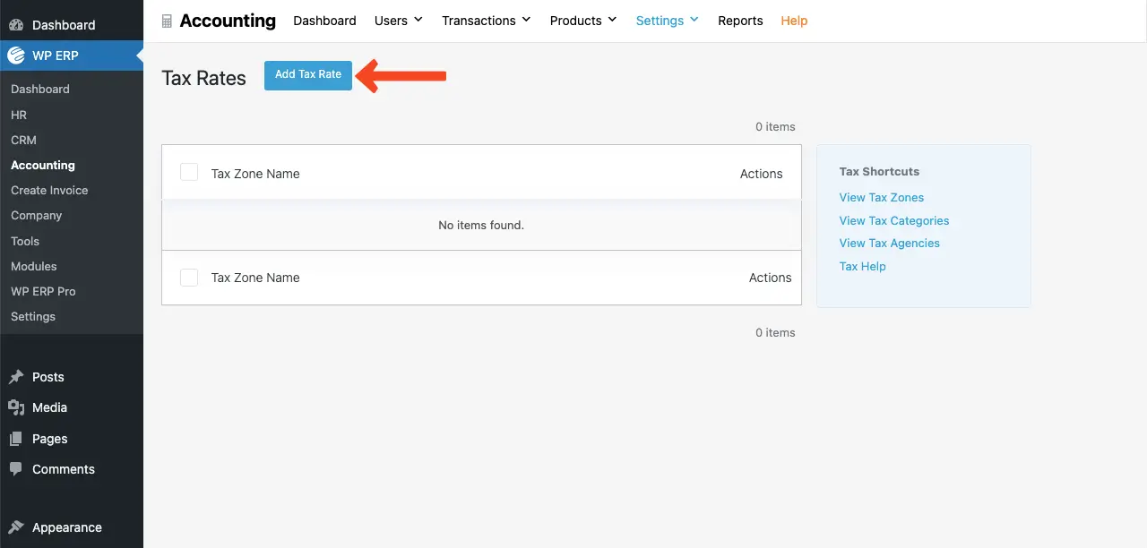Open the Settings dropdown in top navigation
Image resolution: width=1147 pixels, height=548 pixels.
(x=667, y=21)
